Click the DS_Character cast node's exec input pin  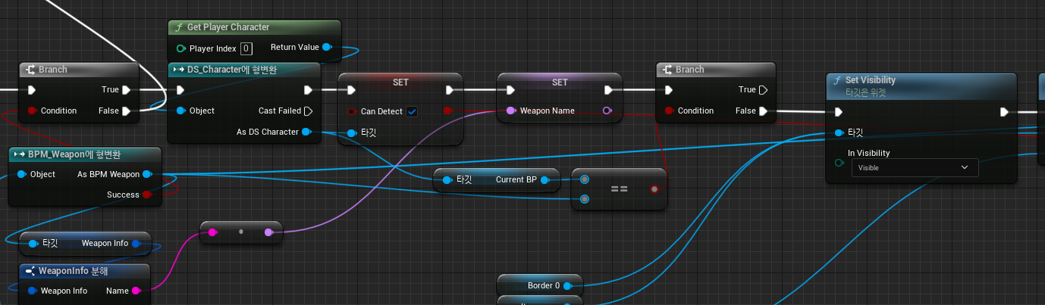(x=180, y=90)
